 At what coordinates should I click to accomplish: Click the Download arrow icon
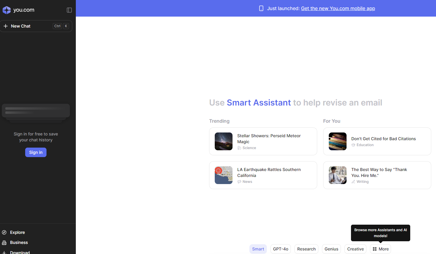(x=4, y=252)
